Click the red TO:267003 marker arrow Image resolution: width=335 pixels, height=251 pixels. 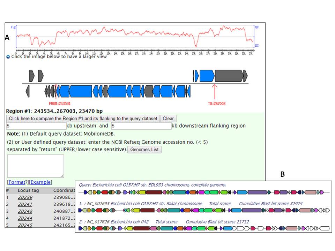coord(215,92)
